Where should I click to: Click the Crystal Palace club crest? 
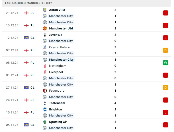(45, 47)
